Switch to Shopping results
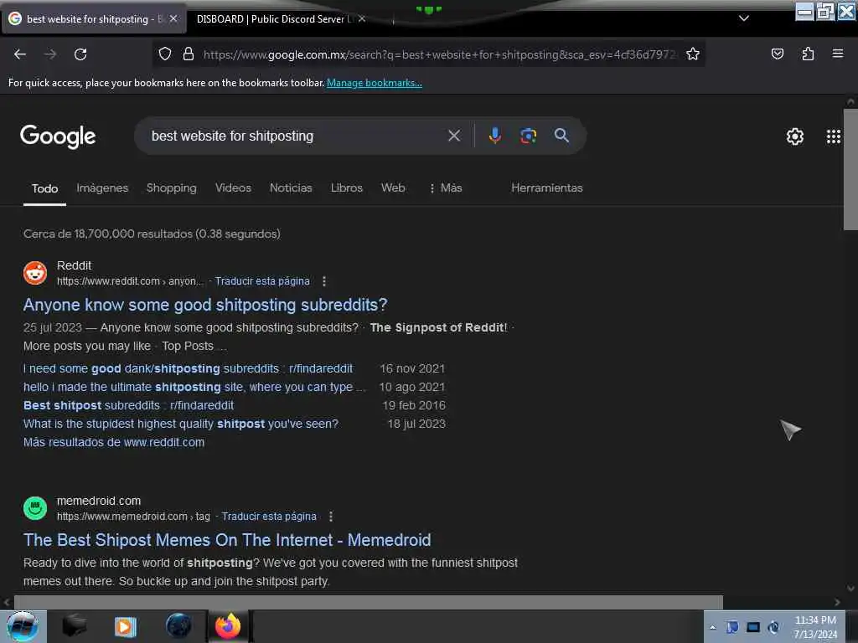This screenshot has height=643, width=858. pos(171,188)
